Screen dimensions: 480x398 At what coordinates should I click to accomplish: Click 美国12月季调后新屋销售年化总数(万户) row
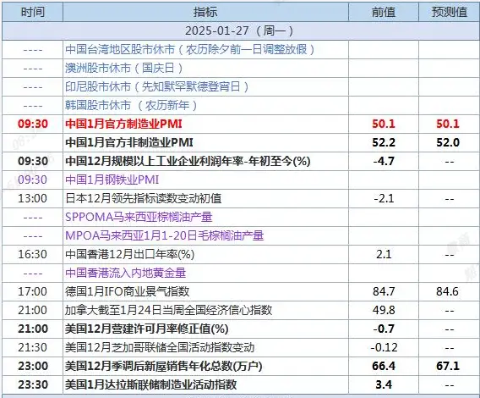(x=240, y=366)
